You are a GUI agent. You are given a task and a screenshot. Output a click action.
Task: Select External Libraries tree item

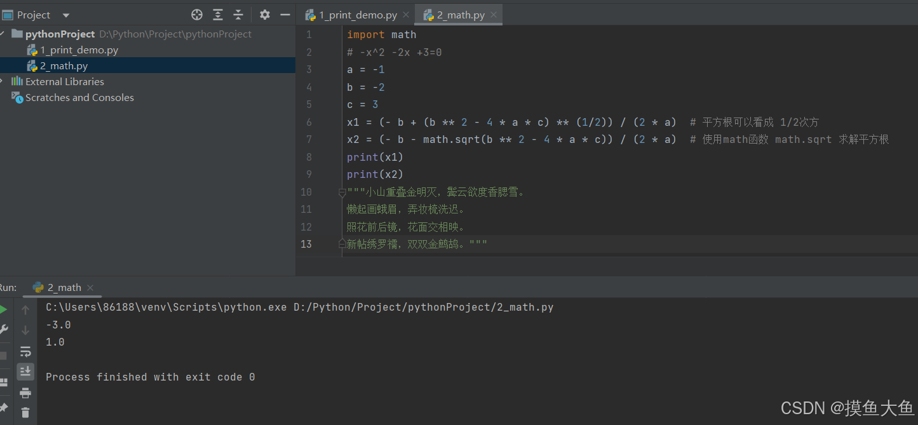(x=65, y=81)
